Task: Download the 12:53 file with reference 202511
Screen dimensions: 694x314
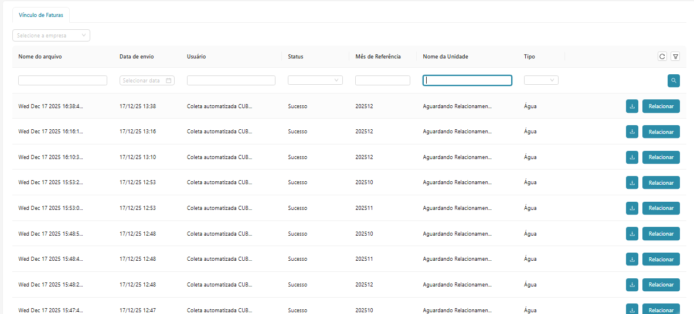Action: 632,208
